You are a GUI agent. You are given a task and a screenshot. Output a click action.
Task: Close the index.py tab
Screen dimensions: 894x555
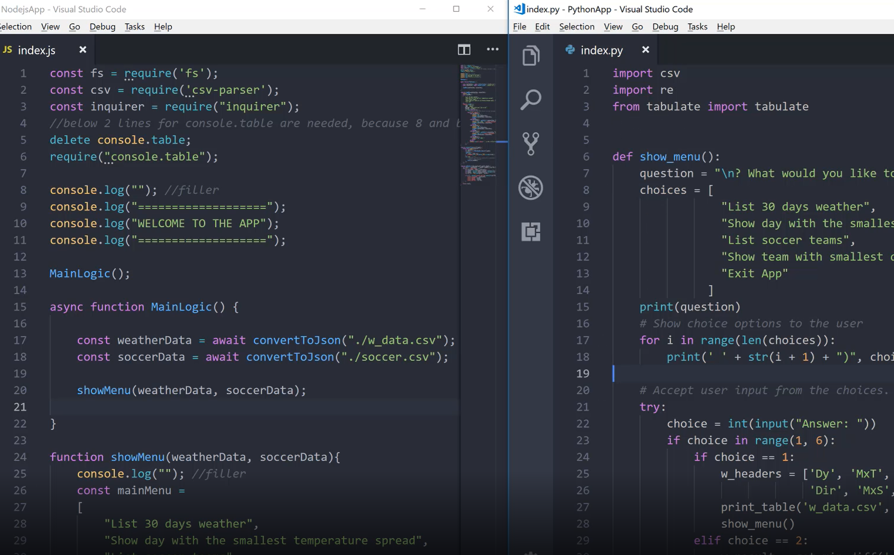pyautogui.click(x=645, y=50)
